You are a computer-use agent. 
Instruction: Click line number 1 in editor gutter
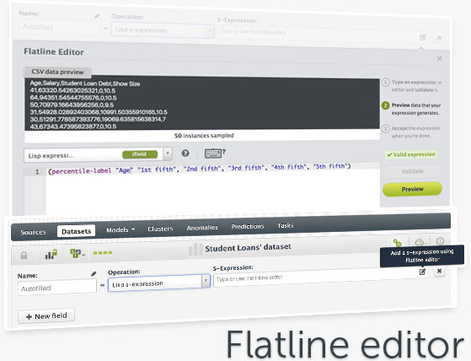tap(37, 171)
